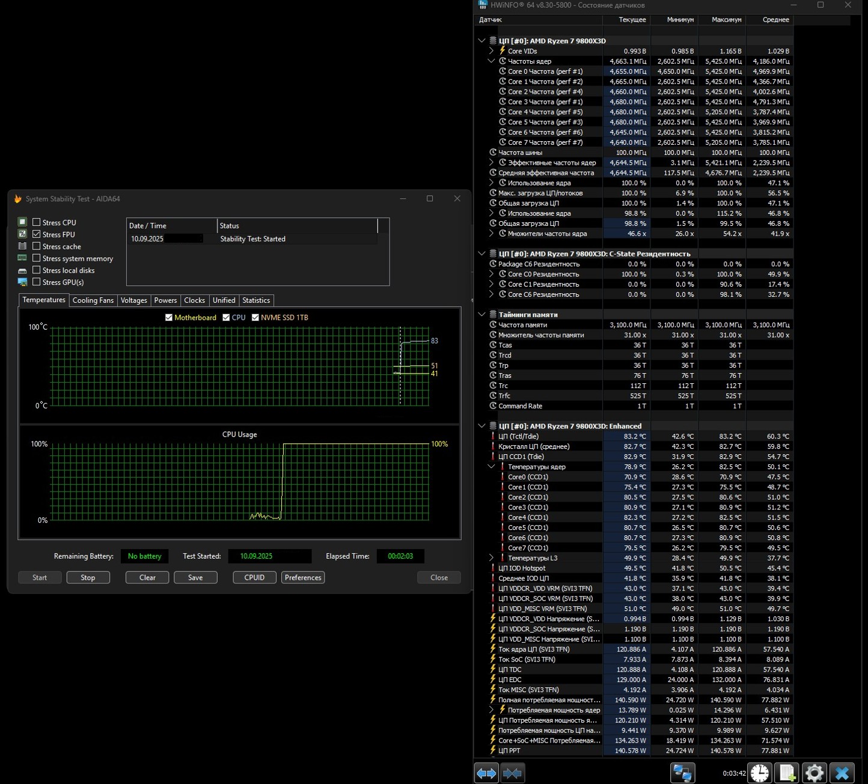The height and width of the screenshot is (784, 868).
Task: Click the Close button in AIDA64
Action: tap(439, 577)
